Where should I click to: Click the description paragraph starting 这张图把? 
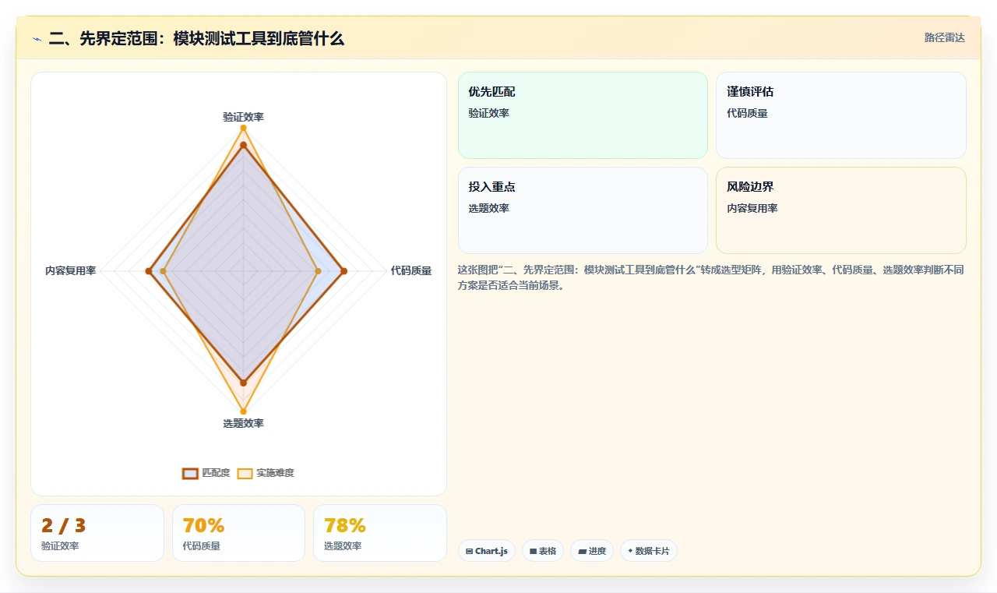click(712, 277)
